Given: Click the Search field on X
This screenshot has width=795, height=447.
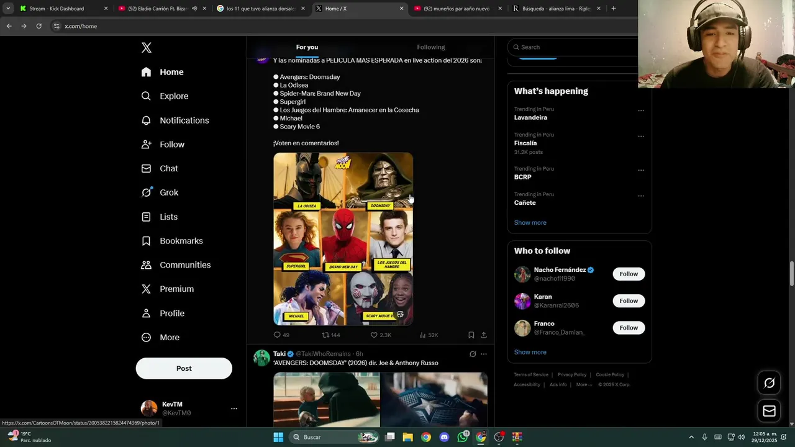Looking at the screenshot, I should pos(571,47).
